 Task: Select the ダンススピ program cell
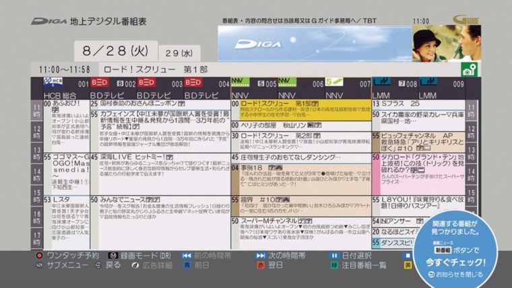[x=393, y=243]
